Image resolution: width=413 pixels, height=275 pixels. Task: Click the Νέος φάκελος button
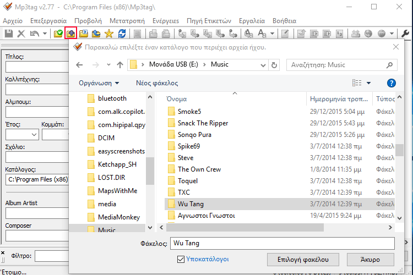[157, 83]
